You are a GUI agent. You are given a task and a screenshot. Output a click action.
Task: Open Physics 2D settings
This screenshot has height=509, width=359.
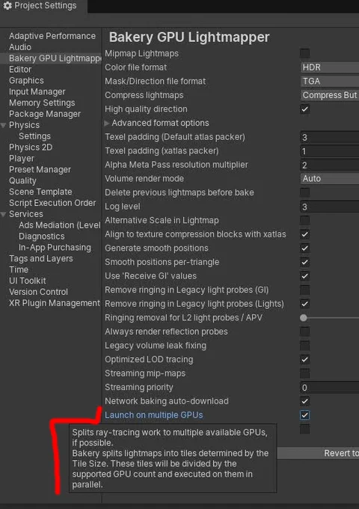pyautogui.click(x=31, y=147)
